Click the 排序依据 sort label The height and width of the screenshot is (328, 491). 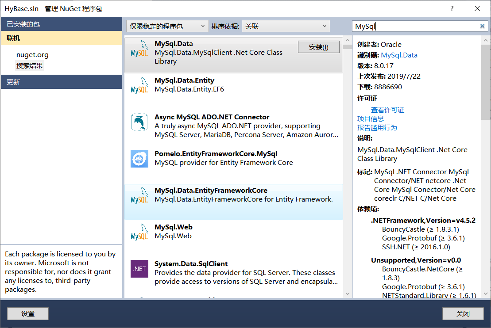pyautogui.click(x=225, y=26)
